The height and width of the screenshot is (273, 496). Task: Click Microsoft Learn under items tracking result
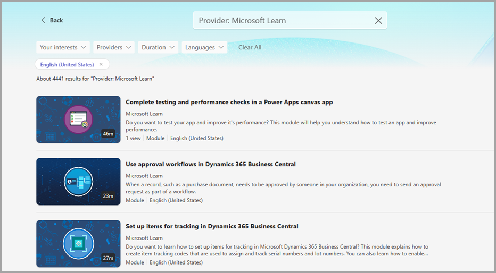[144, 238]
